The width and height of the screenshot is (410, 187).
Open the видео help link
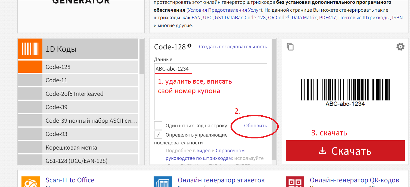[x=204, y=151]
